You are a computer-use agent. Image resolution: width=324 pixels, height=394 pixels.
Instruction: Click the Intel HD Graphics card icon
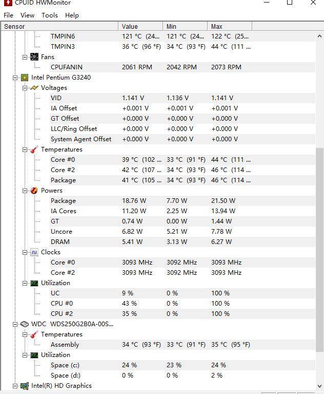click(25, 386)
